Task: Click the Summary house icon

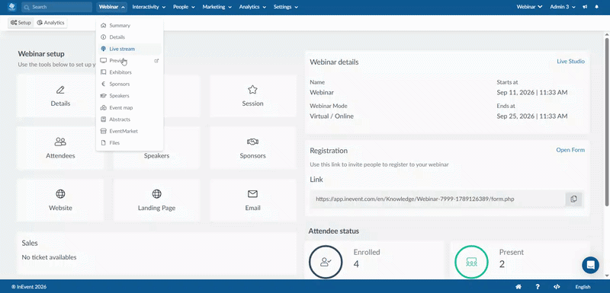Action: click(x=103, y=26)
